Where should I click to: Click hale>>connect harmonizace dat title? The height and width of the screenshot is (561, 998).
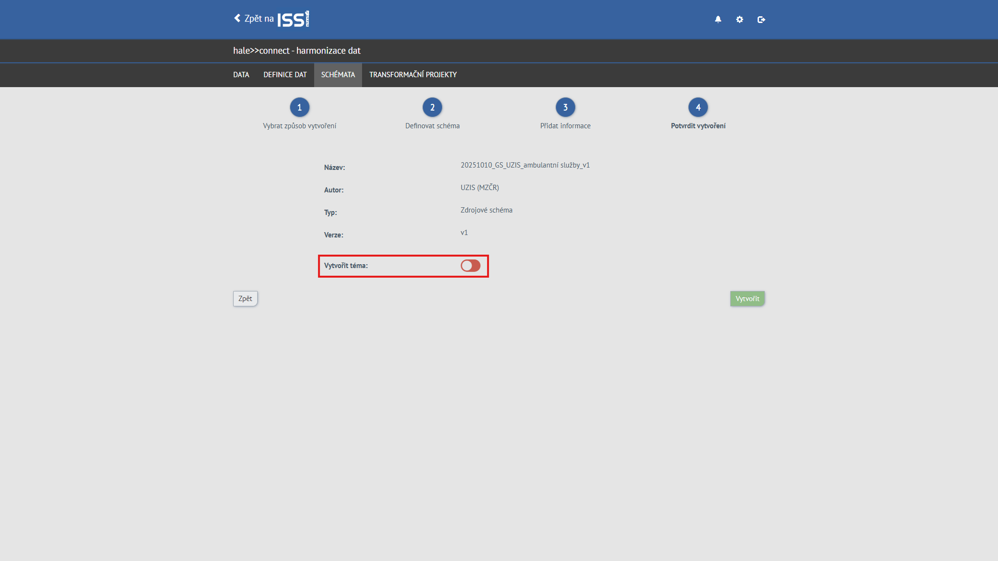point(296,51)
